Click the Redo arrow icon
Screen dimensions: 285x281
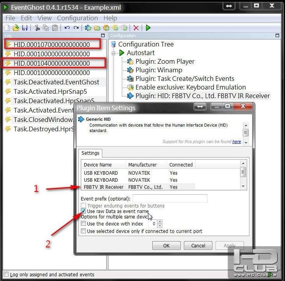(x=76, y=28)
